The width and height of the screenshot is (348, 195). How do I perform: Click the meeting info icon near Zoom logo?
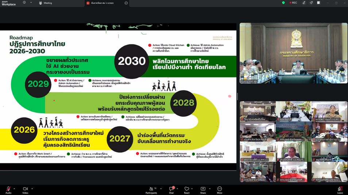[24, 3]
